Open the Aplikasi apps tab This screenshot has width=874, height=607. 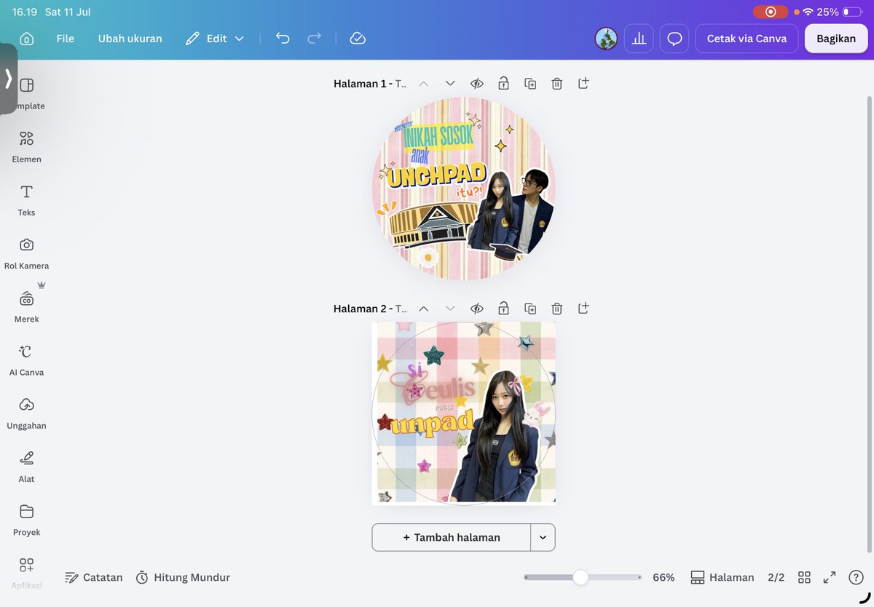click(x=27, y=573)
